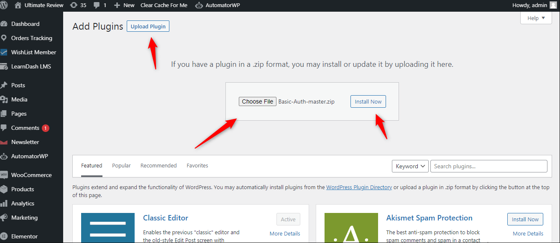Open the WordPress Plugin Directory link
The width and height of the screenshot is (560, 243).
(359, 187)
